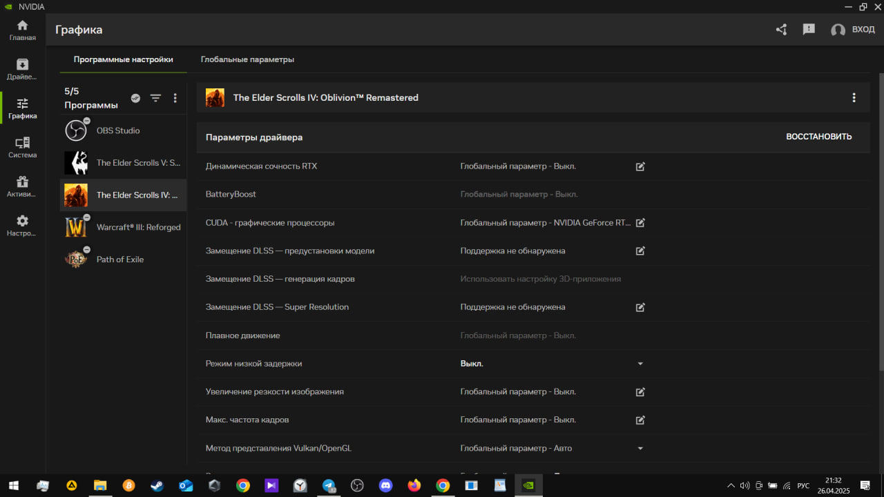The width and height of the screenshot is (884, 497).
Task: Edit the Динамическая сочность RTX setting
Action: point(640,166)
